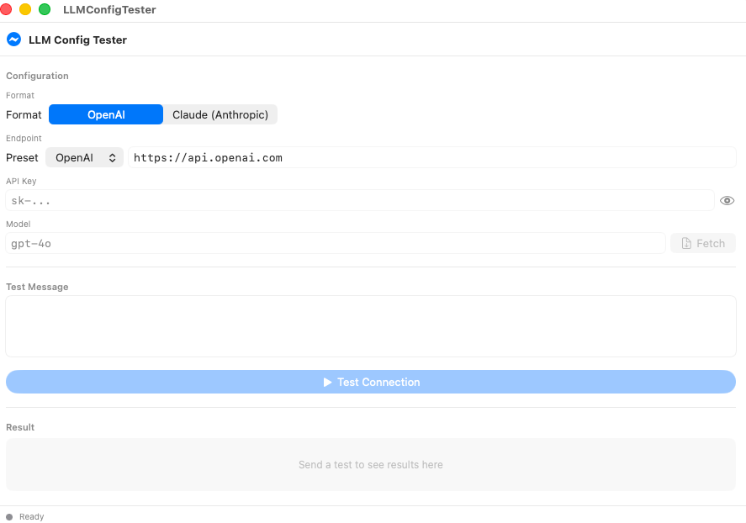Maximize the window with the green button
This screenshot has height=523, width=746.
coord(45,9)
